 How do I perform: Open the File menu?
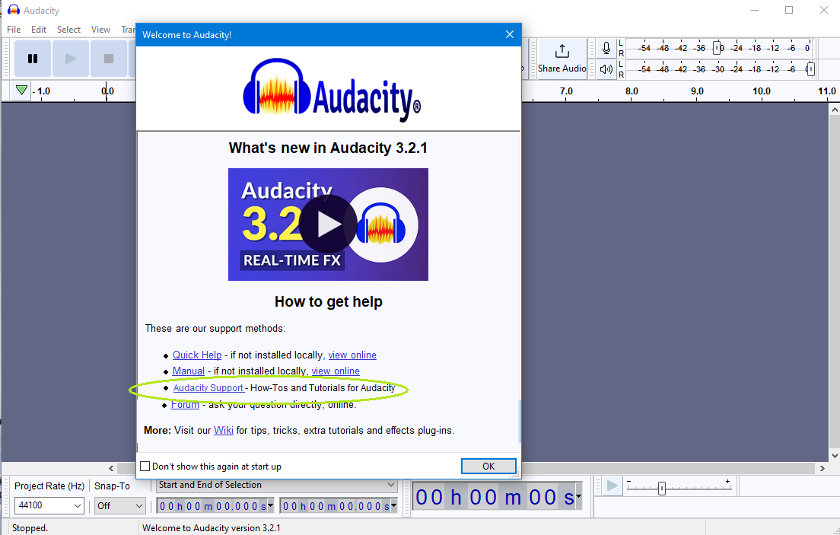(x=13, y=29)
